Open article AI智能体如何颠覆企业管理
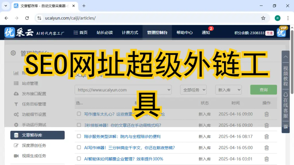Image resolution: width=294 pixels, height=165 pixels. coord(123,159)
